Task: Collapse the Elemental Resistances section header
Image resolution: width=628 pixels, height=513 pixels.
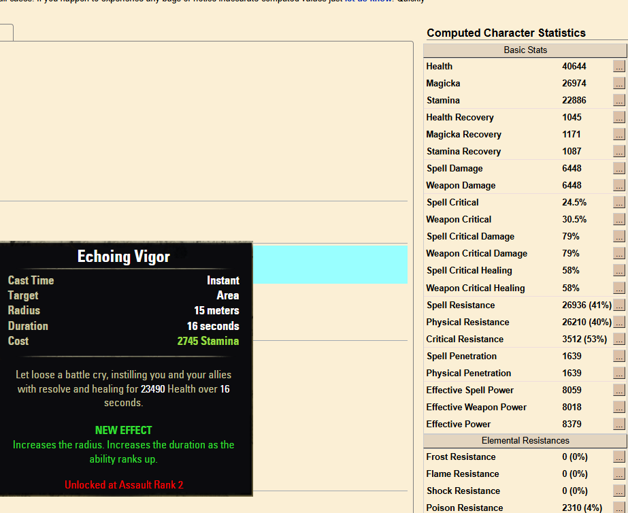Action: [525, 440]
